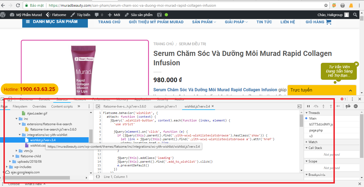Click the debugger Step arrow icon
The image size is (364, 187).
pos(338,106)
